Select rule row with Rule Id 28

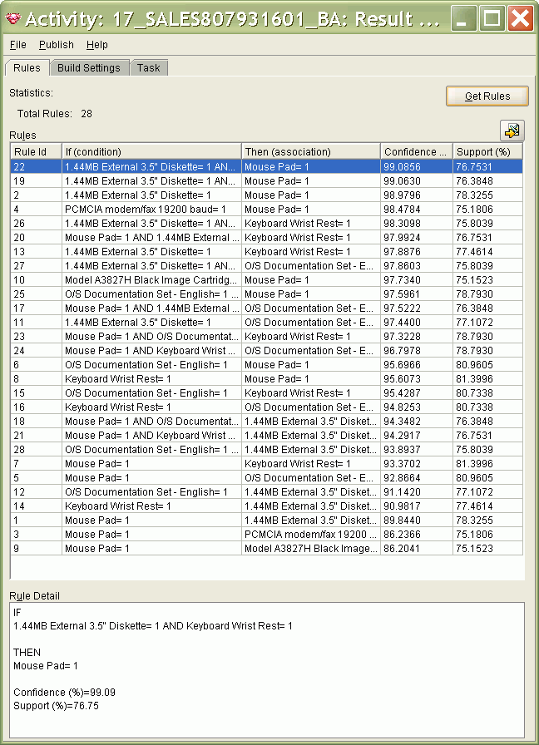coord(266,450)
